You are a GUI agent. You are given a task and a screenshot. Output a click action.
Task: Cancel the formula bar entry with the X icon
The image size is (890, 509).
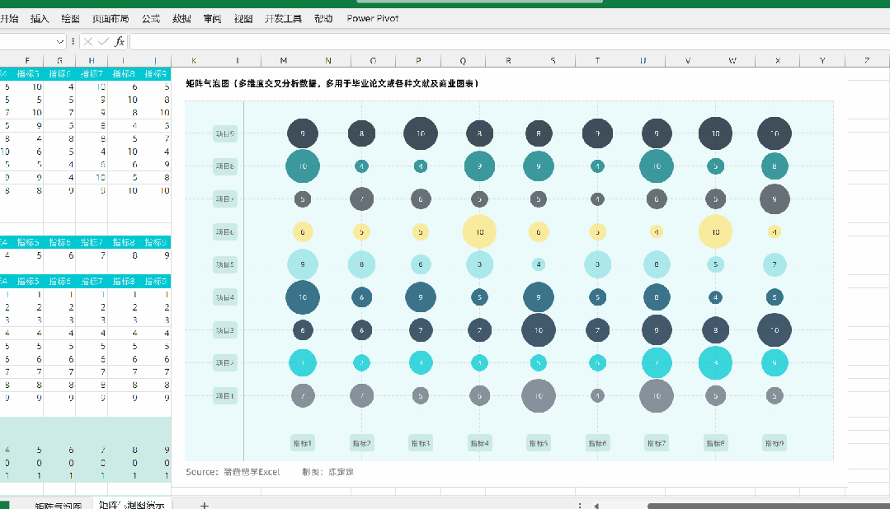(x=88, y=41)
